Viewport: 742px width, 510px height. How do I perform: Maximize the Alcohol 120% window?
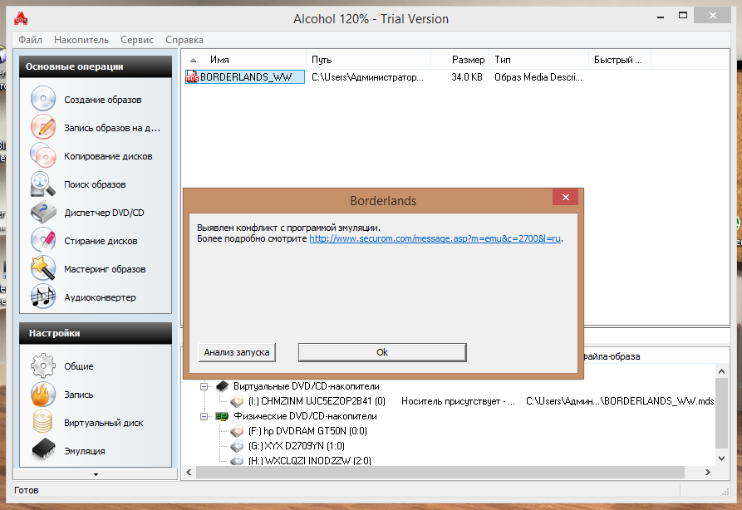683,16
